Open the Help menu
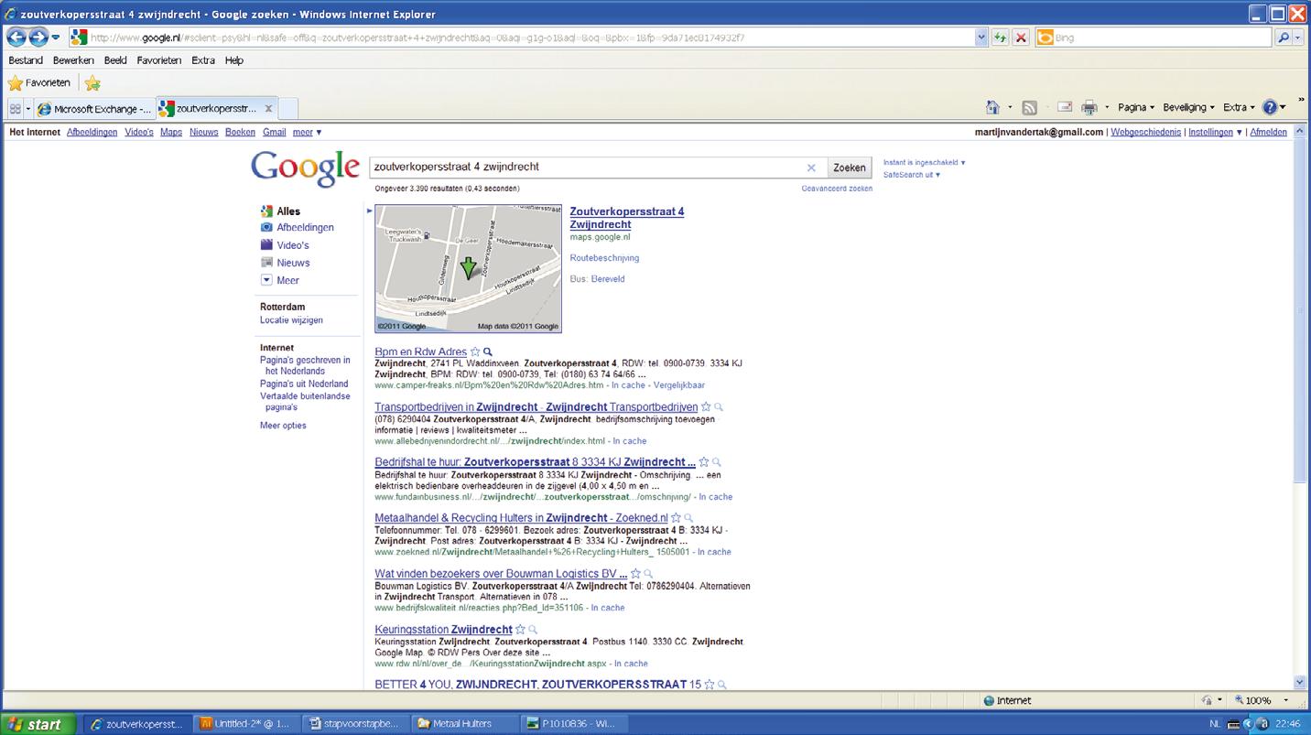 [x=234, y=60]
